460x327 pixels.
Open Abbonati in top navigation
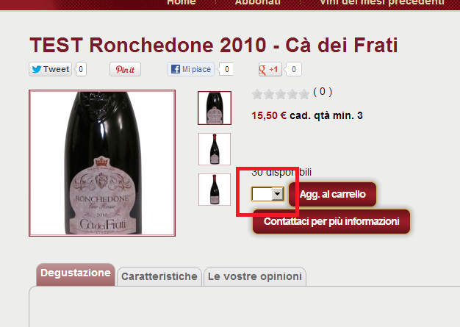258,3
